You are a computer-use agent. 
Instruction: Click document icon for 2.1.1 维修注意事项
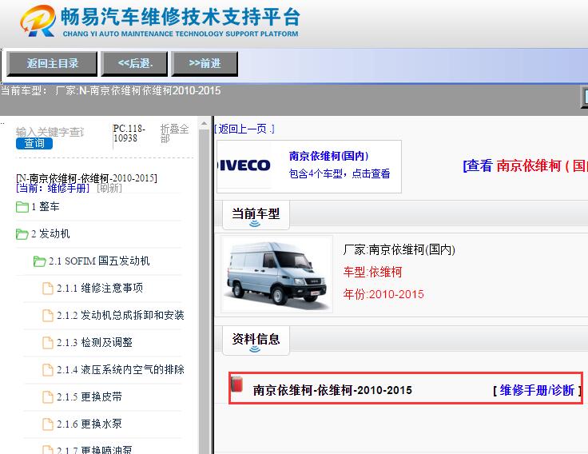(48, 289)
